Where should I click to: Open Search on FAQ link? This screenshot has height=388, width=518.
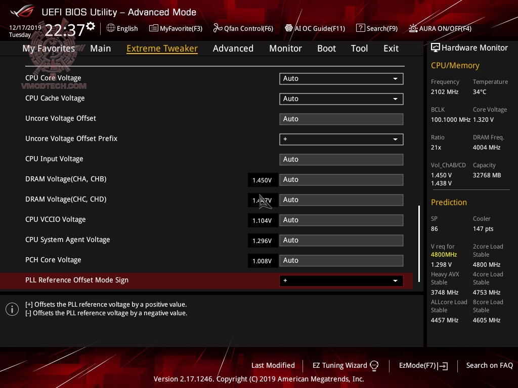point(489,366)
